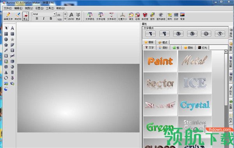
Task: Apply the Green text style
Action: coord(160,127)
